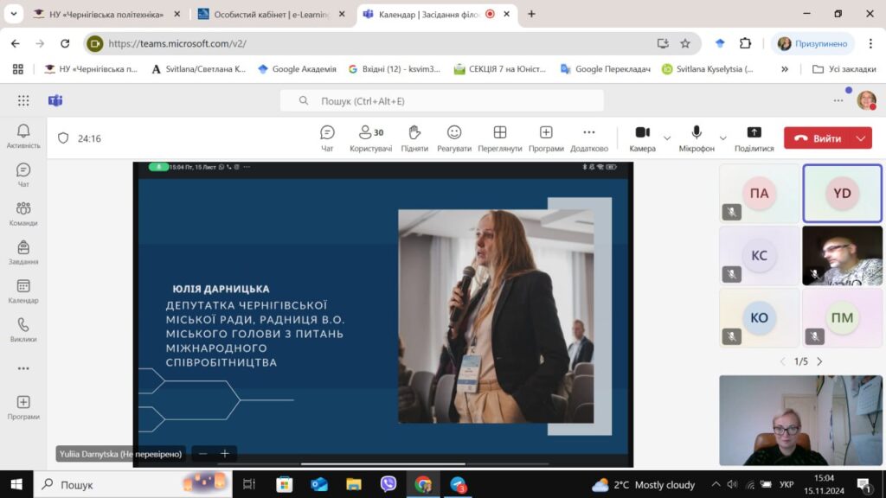
Task: Expand camera options dropdown arrow
Action: [x=667, y=138]
